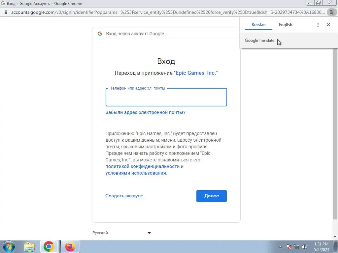Open the Windows Start menu
This screenshot has height=253, width=338.
(x=9, y=246)
